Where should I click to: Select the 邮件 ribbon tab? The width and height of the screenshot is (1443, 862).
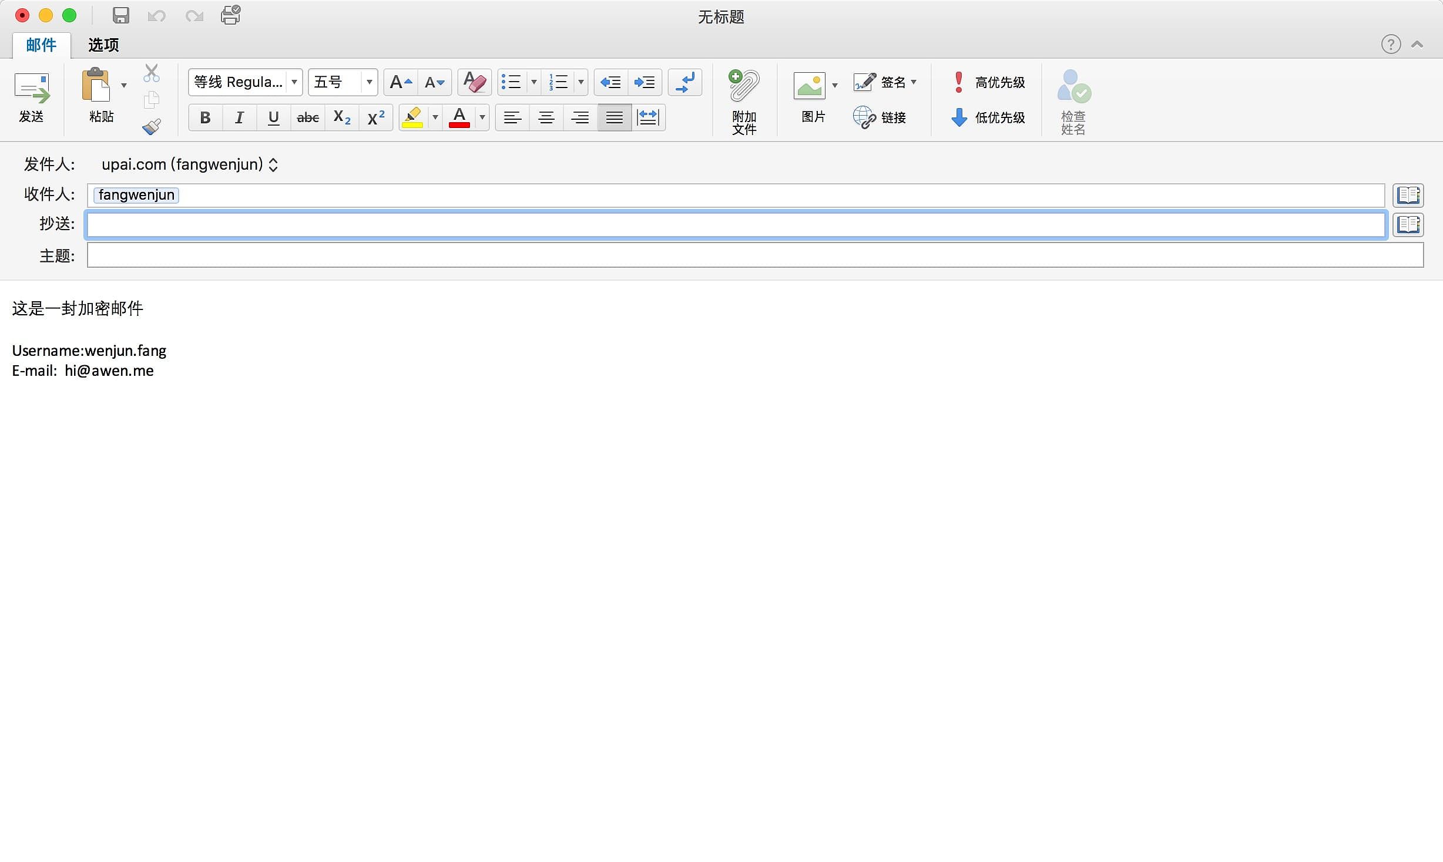[41, 45]
